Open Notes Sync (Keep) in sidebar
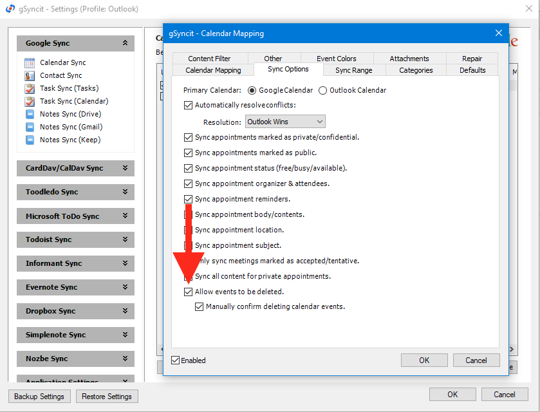This screenshot has width=540, height=412. (70, 140)
